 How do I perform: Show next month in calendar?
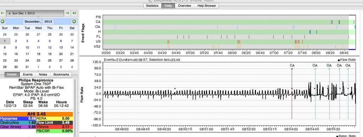click(x=74, y=21)
